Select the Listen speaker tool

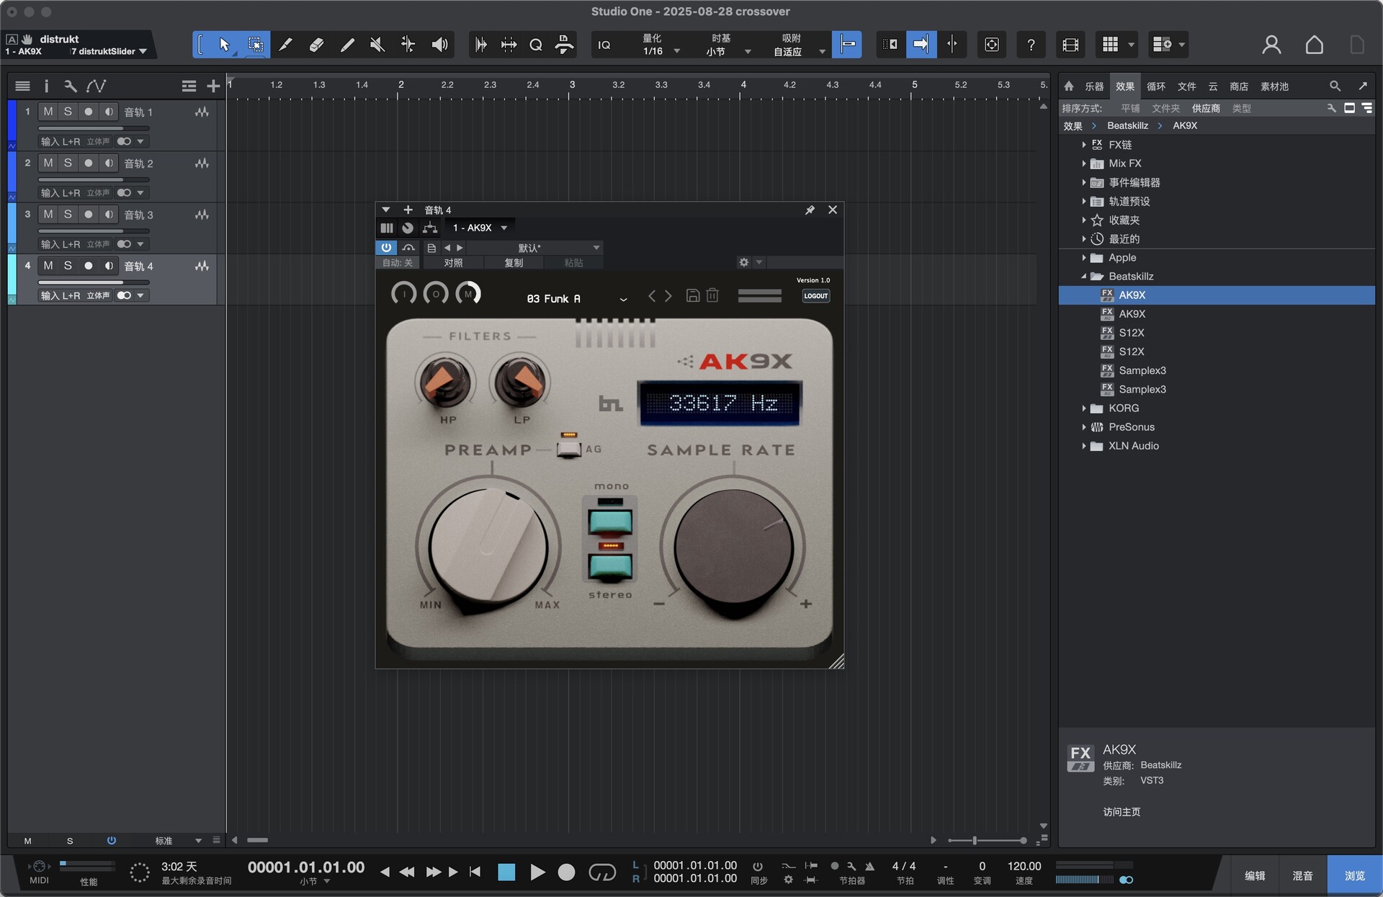pyautogui.click(x=439, y=45)
